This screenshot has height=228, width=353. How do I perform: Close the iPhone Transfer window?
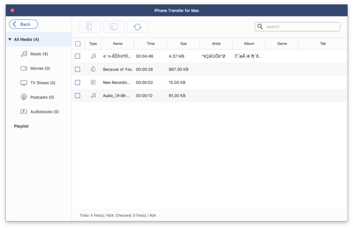pos(12,11)
